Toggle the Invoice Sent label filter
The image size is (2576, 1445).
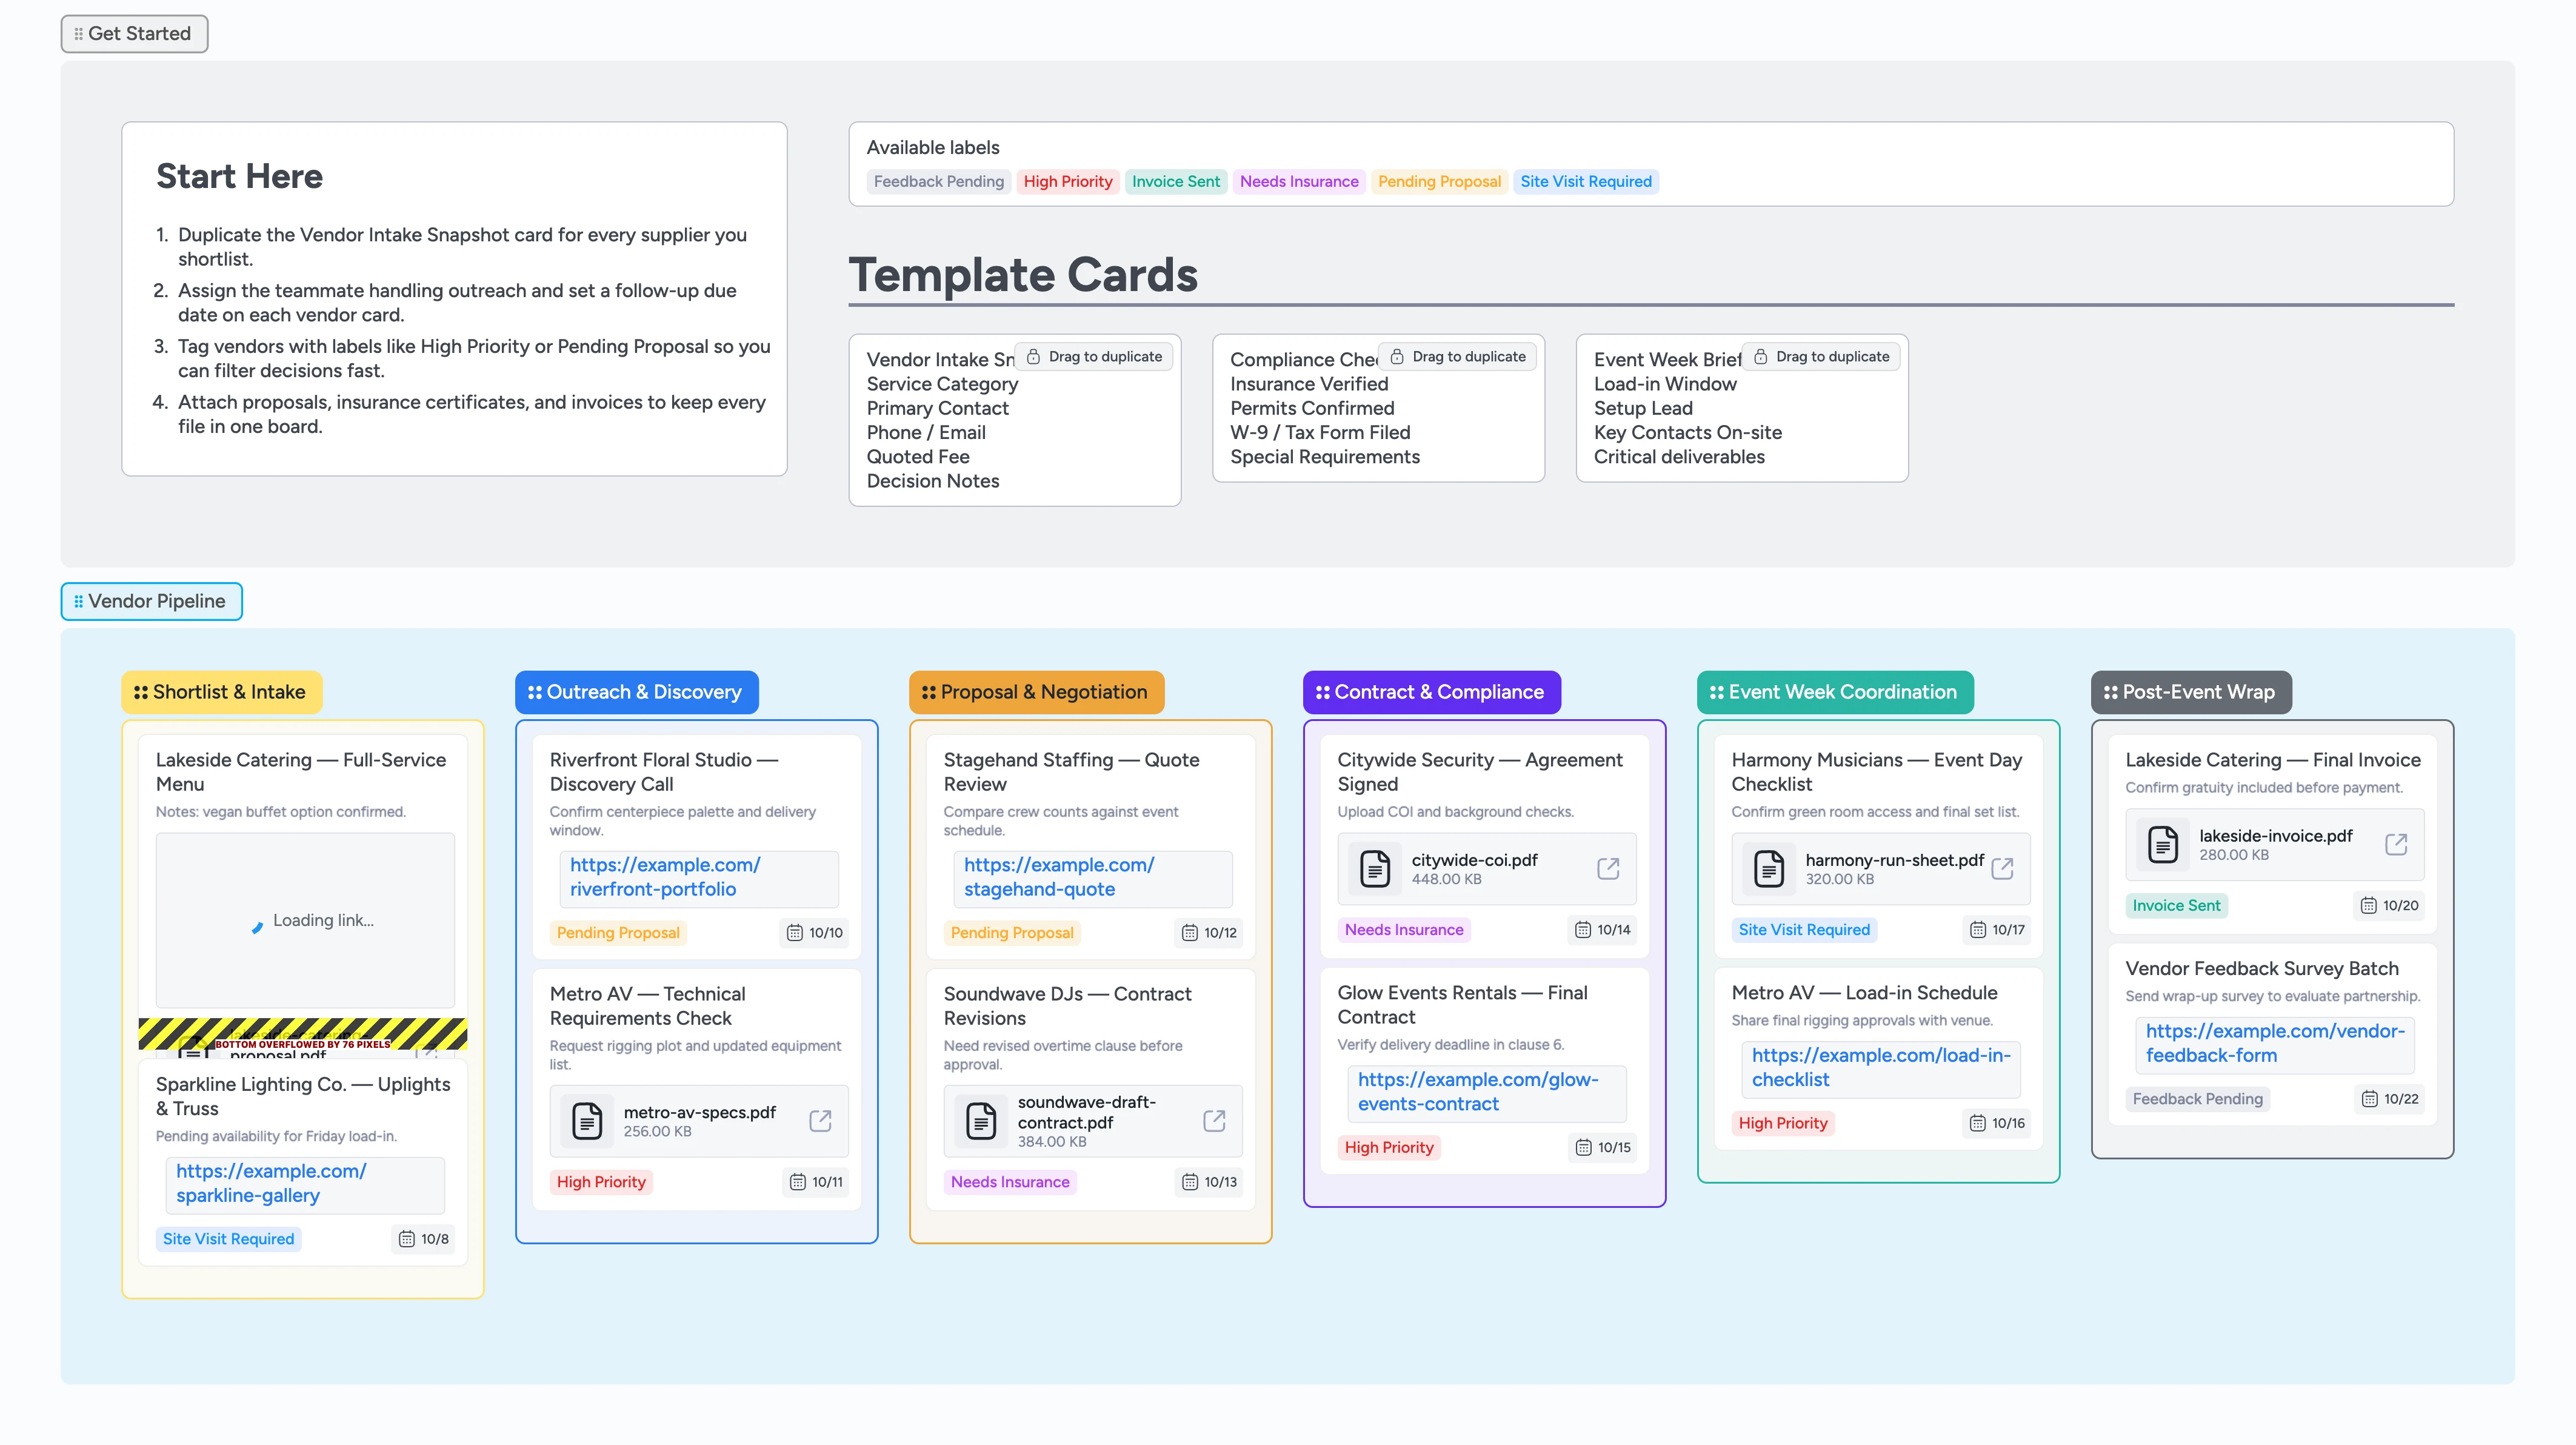click(x=1176, y=181)
